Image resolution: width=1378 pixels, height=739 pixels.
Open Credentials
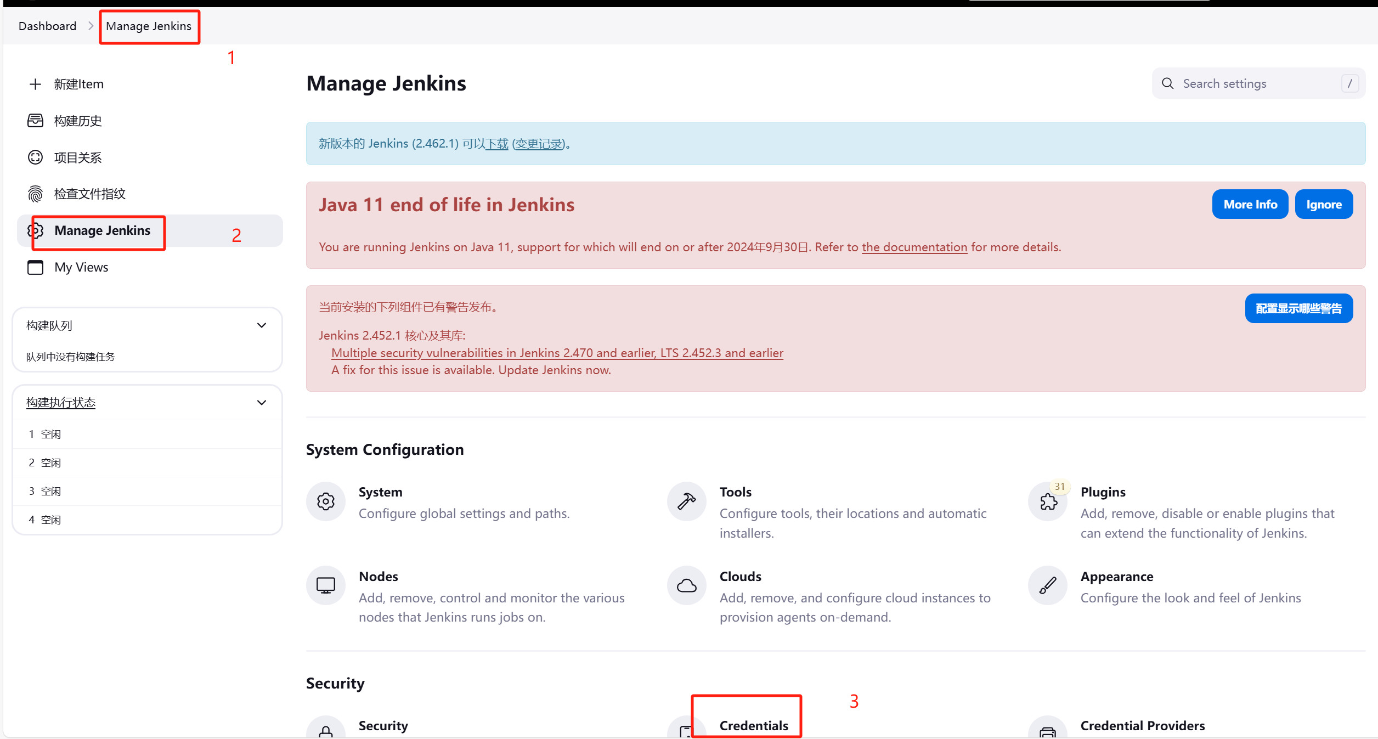click(x=754, y=726)
